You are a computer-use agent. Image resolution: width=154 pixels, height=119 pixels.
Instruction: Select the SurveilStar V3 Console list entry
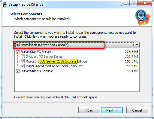pos(37,71)
